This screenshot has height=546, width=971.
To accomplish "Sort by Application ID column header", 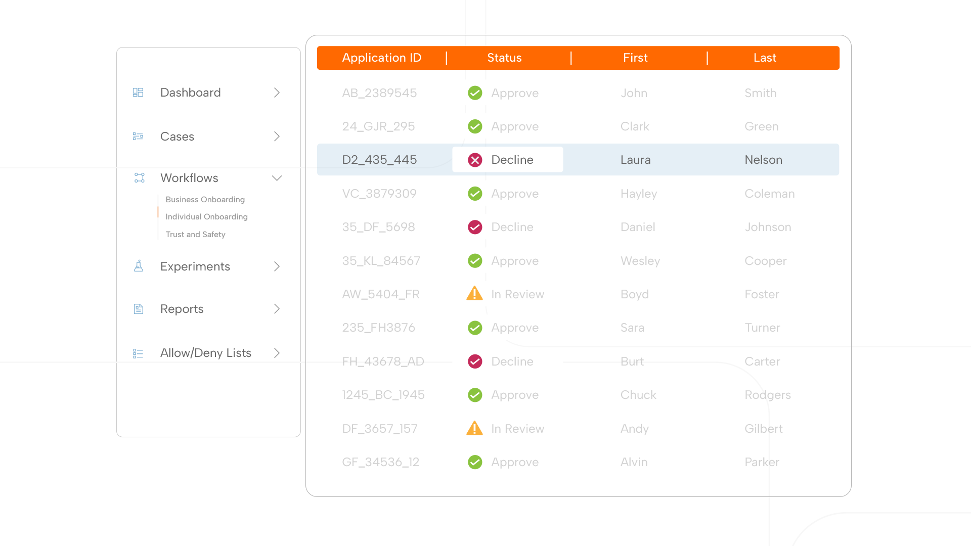I will pyautogui.click(x=381, y=58).
